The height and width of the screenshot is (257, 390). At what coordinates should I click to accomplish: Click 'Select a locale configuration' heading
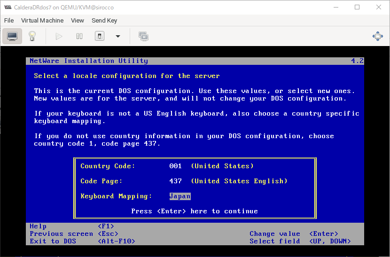126,76
